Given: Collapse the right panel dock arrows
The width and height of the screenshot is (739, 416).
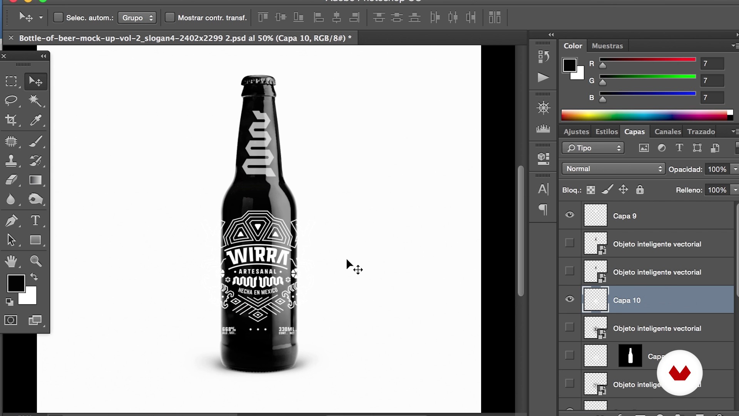Looking at the screenshot, I should pos(551,35).
